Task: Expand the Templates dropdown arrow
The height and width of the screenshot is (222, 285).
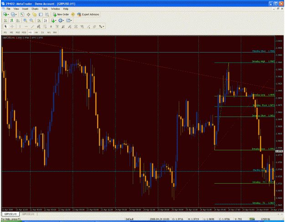Action: pos(71,21)
